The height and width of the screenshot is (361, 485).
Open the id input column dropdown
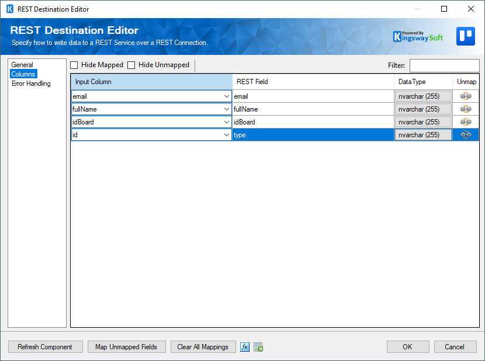226,134
